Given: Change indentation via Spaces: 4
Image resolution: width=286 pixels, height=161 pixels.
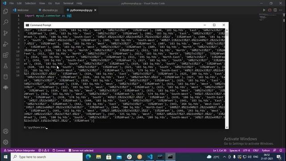Looking at the screenshot, I should tap(235, 150).
